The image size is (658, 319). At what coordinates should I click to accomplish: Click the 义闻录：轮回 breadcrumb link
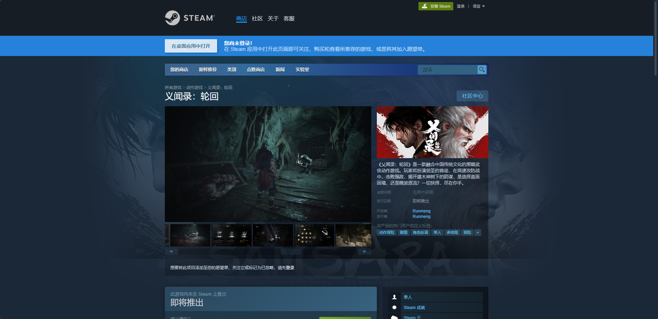[220, 88]
